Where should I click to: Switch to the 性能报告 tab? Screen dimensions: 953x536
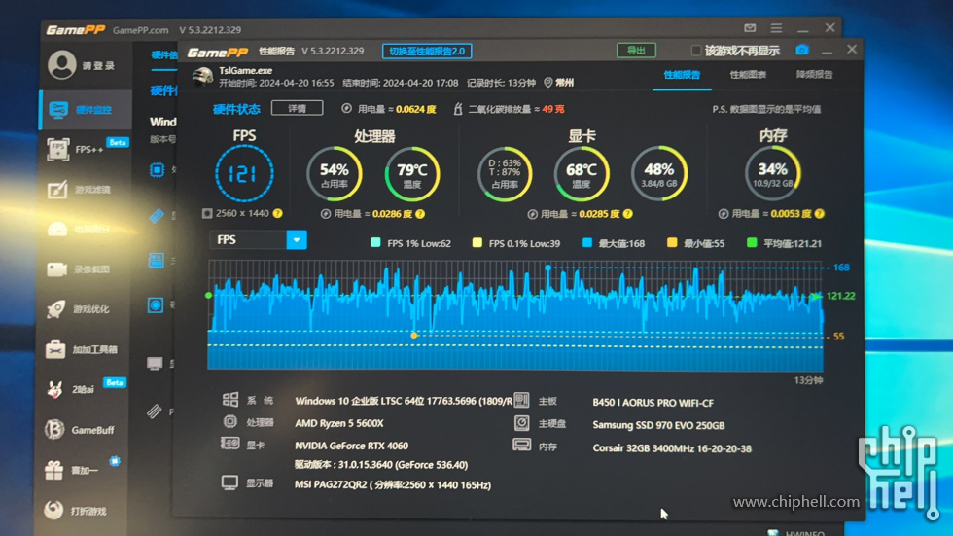(682, 75)
